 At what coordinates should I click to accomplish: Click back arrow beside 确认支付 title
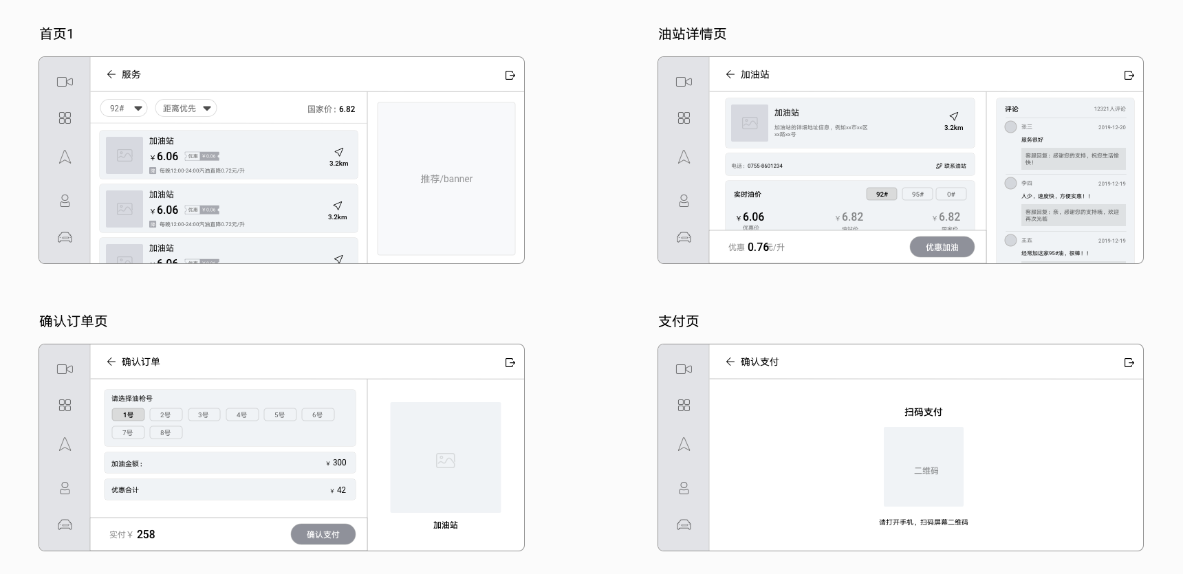(730, 362)
